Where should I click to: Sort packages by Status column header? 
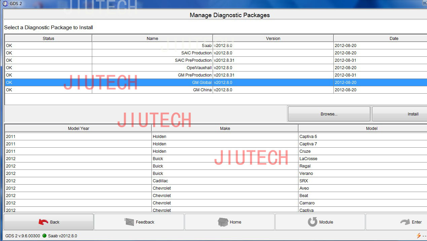pos(48,38)
